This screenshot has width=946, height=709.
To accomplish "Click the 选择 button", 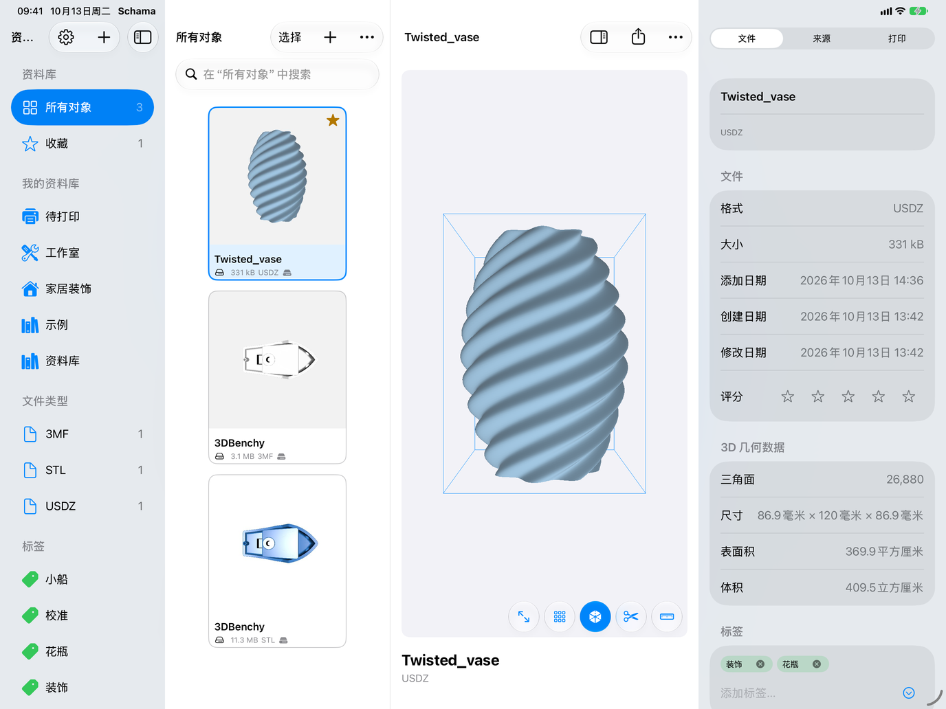I will click(x=290, y=37).
